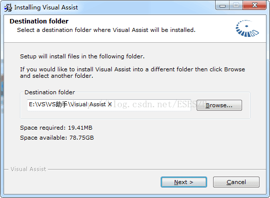Place cursor after 'Visual Assist X' in path

pos(113,104)
